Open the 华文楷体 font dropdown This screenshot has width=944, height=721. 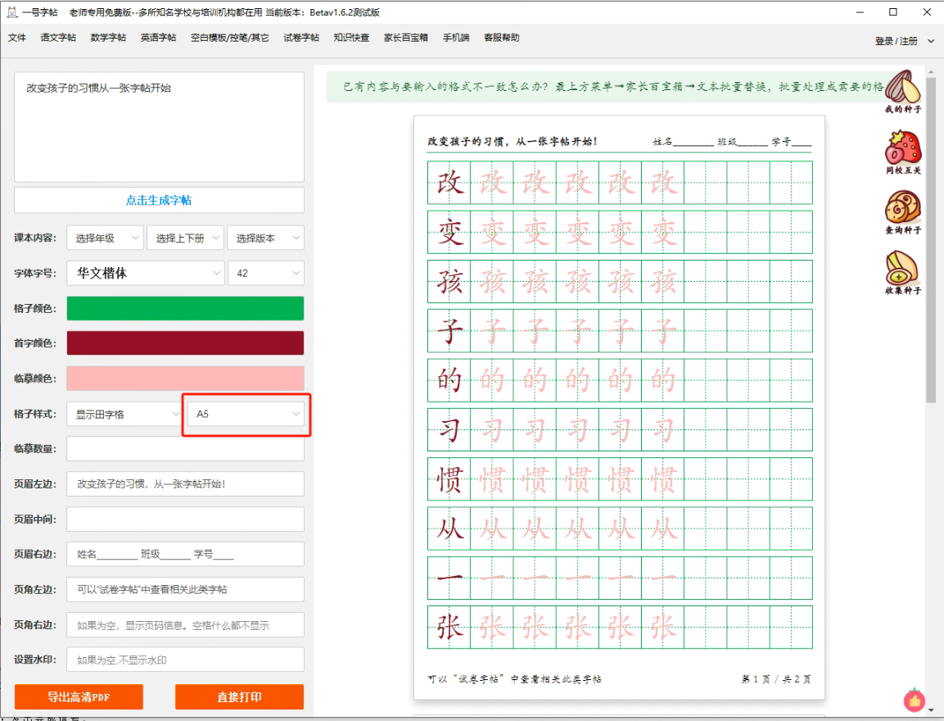click(146, 273)
